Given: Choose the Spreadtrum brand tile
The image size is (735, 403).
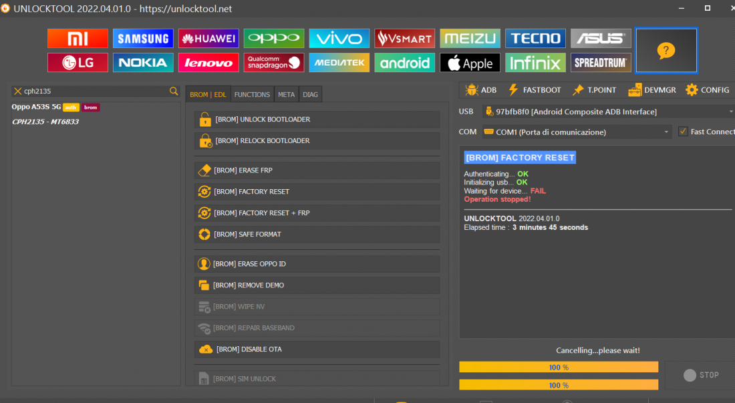Looking at the screenshot, I should 601,63.
